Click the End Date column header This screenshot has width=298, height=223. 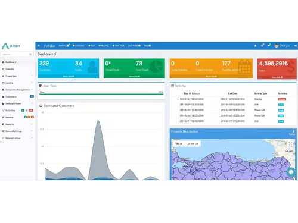point(232,93)
